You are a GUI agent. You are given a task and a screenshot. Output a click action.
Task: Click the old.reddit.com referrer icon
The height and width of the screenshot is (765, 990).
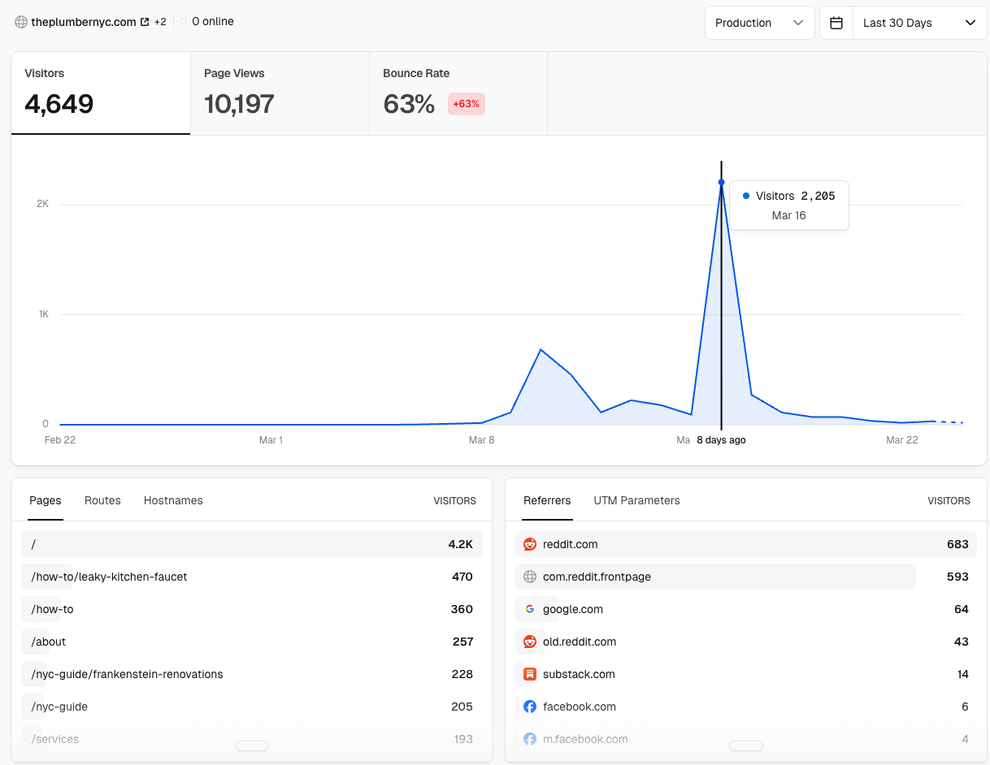point(530,642)
